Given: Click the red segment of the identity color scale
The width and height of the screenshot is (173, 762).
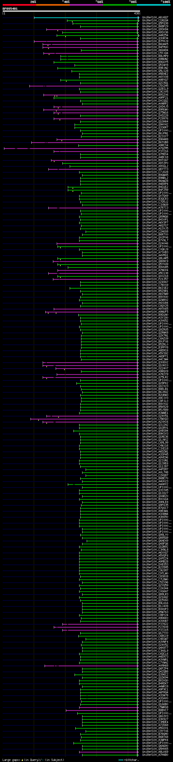Looking at the screenshot, I should 19,5.
